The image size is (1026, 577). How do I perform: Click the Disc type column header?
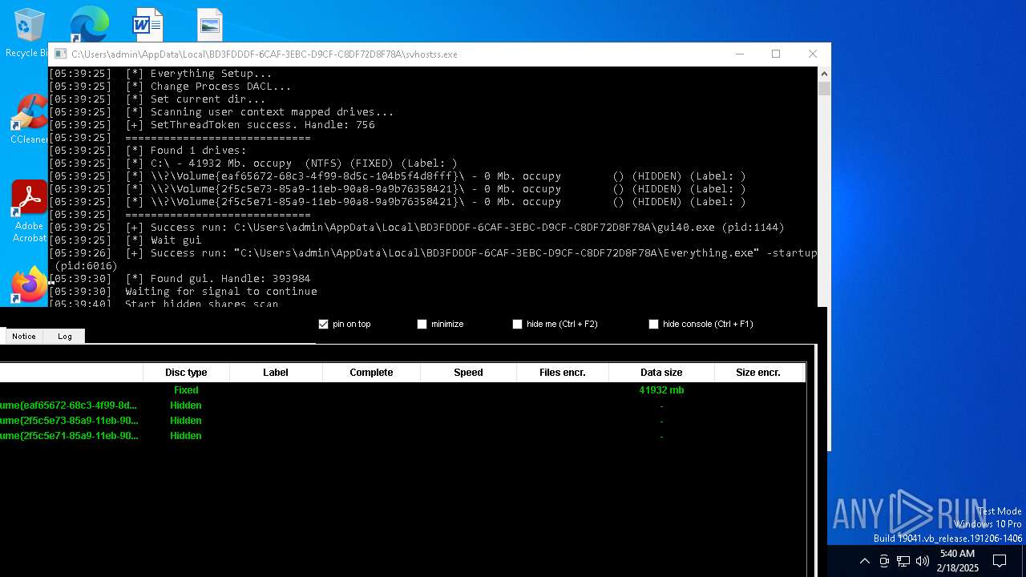pyautogui.click(x=186, y=373)
